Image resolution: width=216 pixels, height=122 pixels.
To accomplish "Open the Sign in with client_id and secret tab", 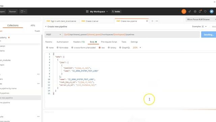I will 61,21.
